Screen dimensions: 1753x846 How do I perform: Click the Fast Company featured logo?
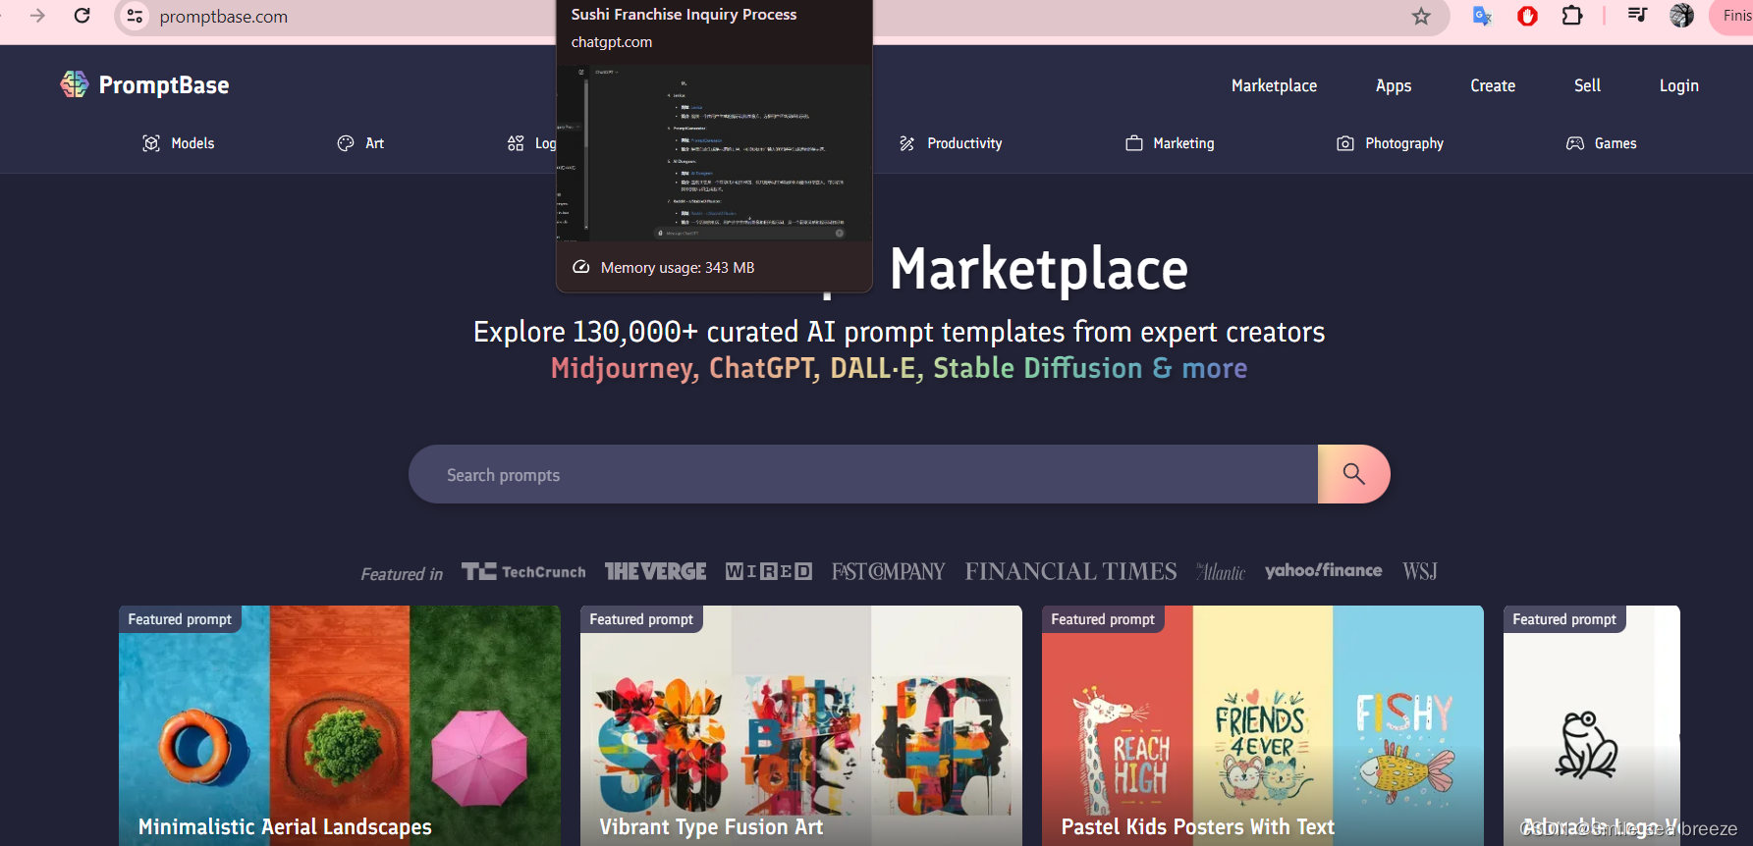tap(888, 571)
